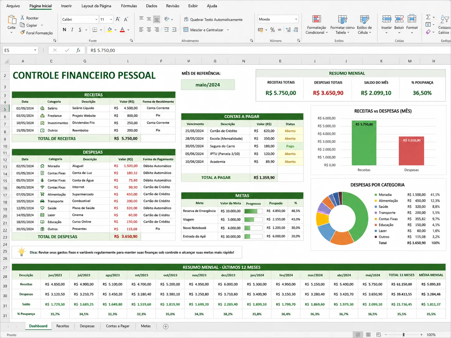Open the Sort and Filter icon
The height and width of the screenshot is (338, 451).
[444, 20]
